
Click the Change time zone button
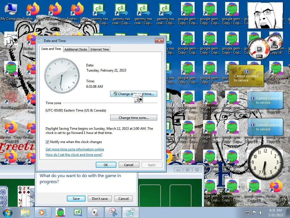(134, 118)
